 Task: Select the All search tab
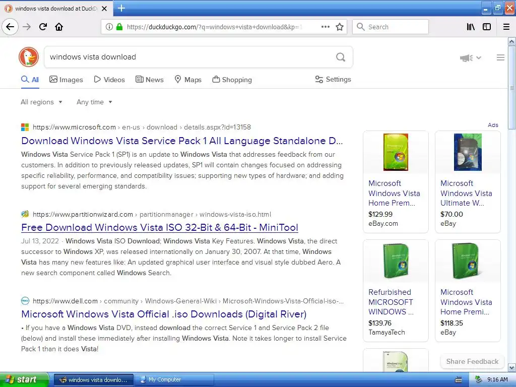(30, 80)
